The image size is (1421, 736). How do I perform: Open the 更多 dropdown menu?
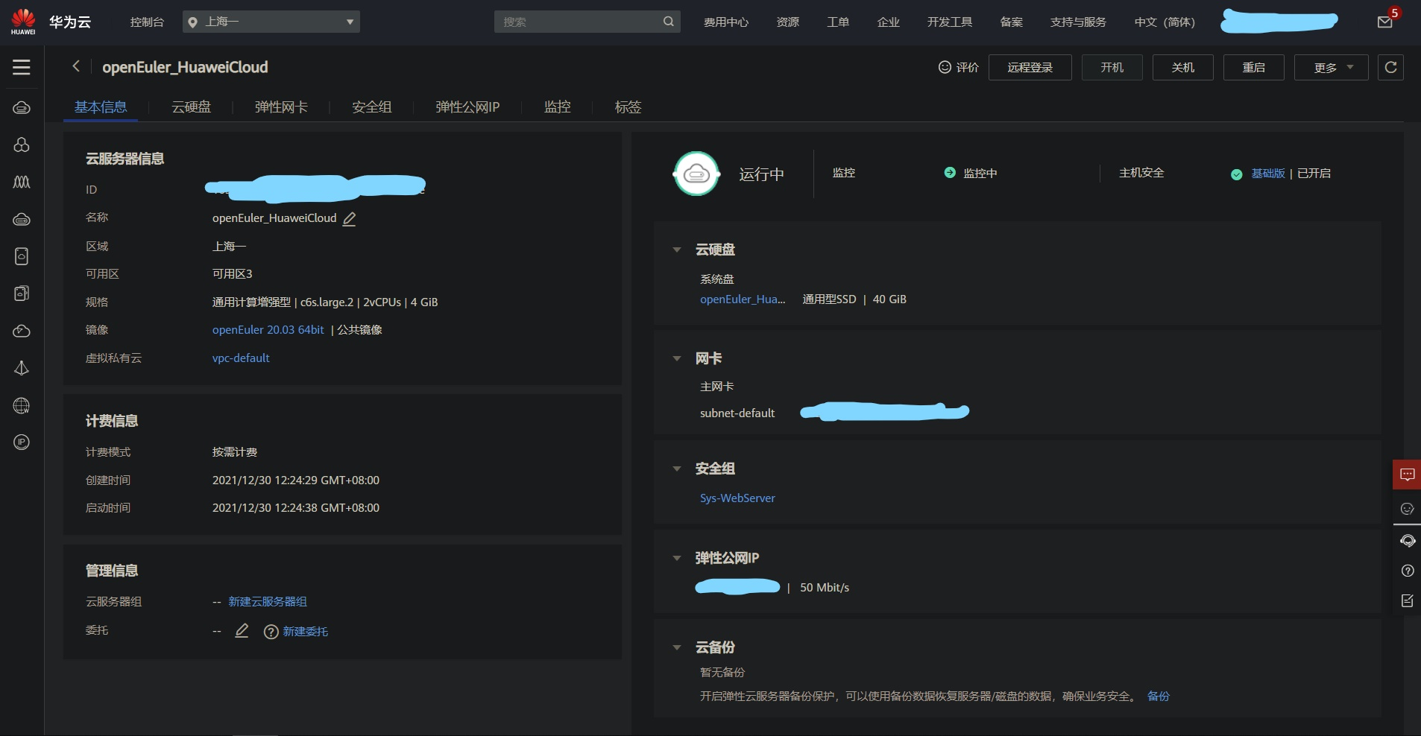(x=1330, y=67)
